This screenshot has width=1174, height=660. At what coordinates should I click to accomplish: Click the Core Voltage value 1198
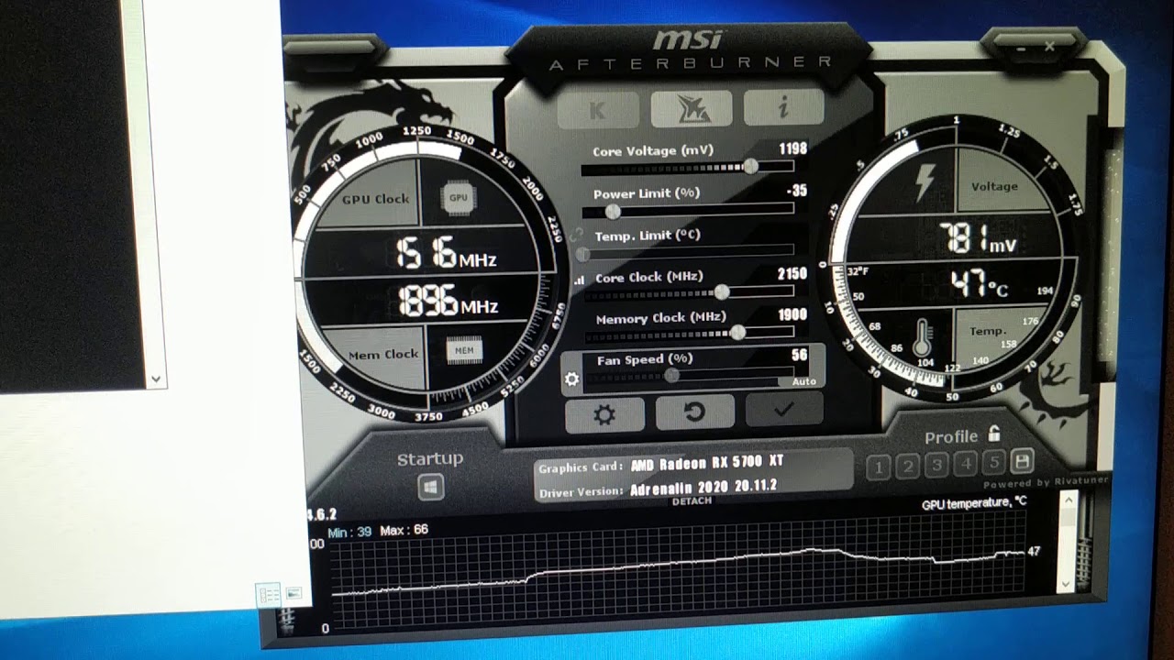tap(792, 148)
